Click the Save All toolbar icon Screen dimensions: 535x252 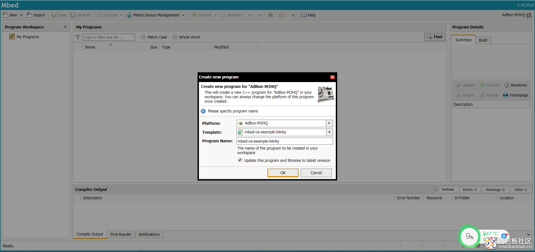click(73, 15)
